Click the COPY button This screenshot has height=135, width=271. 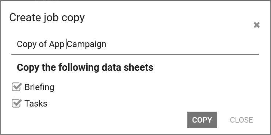click(x=202, y=120)
